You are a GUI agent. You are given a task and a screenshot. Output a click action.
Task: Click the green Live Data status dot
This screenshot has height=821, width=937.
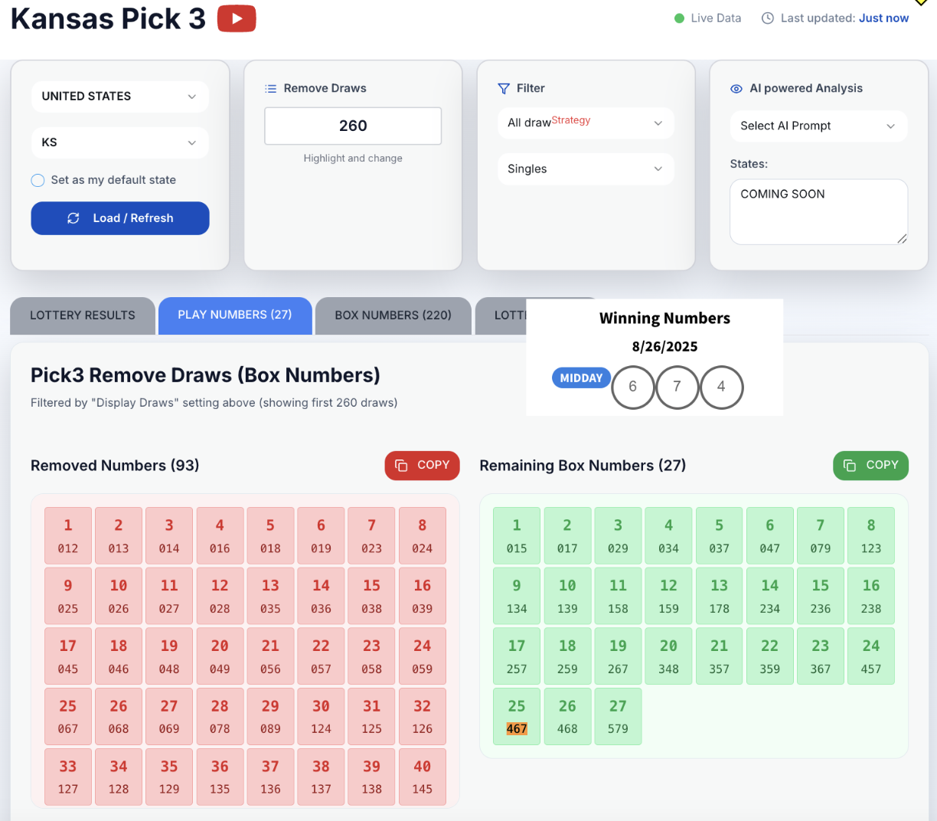(679, 18)
